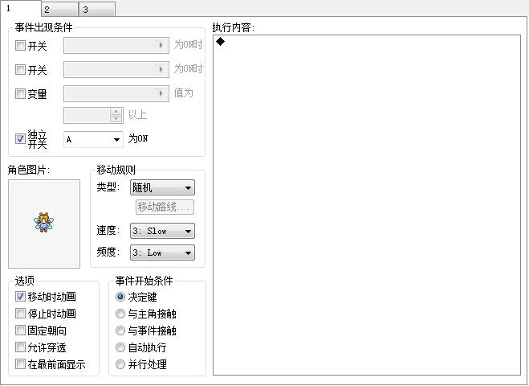The image size is (529, 386).
Task: Uncheck the 移动时动画 option
Action: click(x=20, y=297)
